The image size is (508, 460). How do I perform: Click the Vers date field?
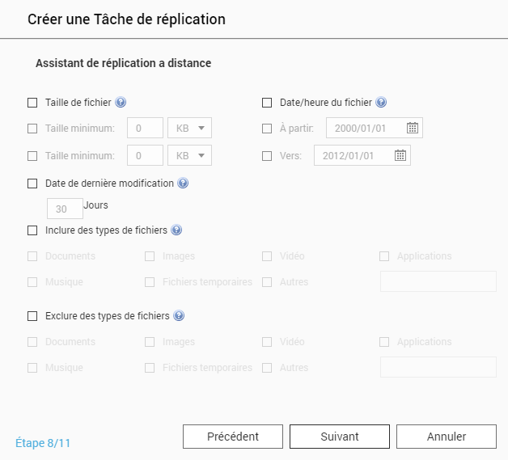352,155
